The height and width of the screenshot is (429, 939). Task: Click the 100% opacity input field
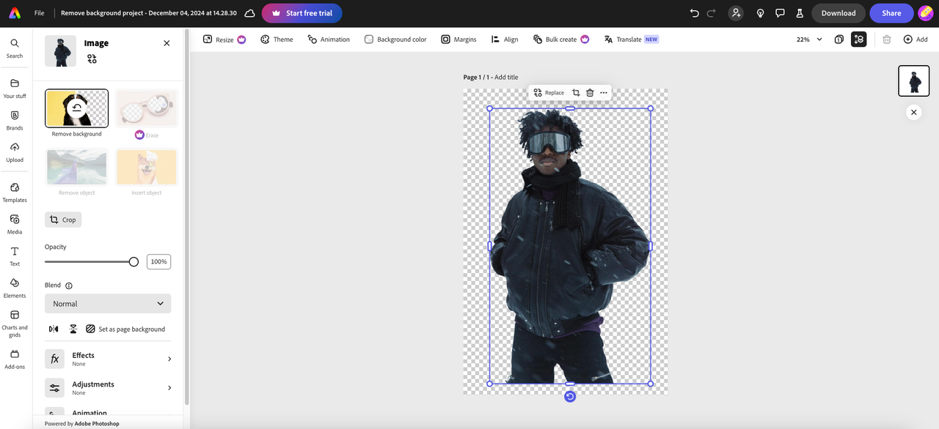point(158,261)
